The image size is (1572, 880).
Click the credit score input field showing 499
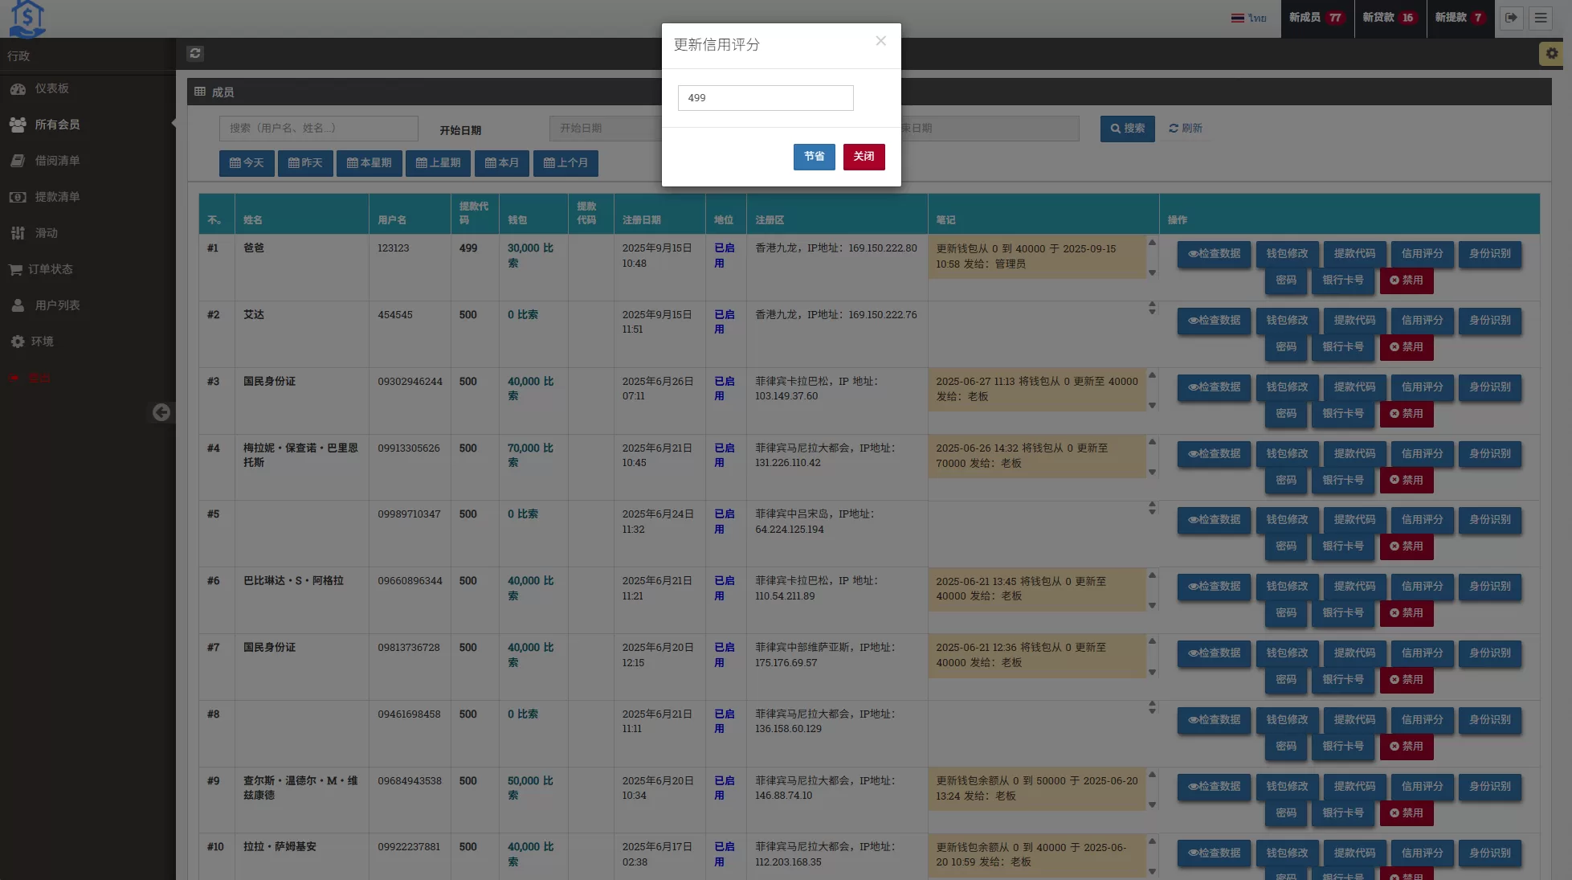pos(765,98)
